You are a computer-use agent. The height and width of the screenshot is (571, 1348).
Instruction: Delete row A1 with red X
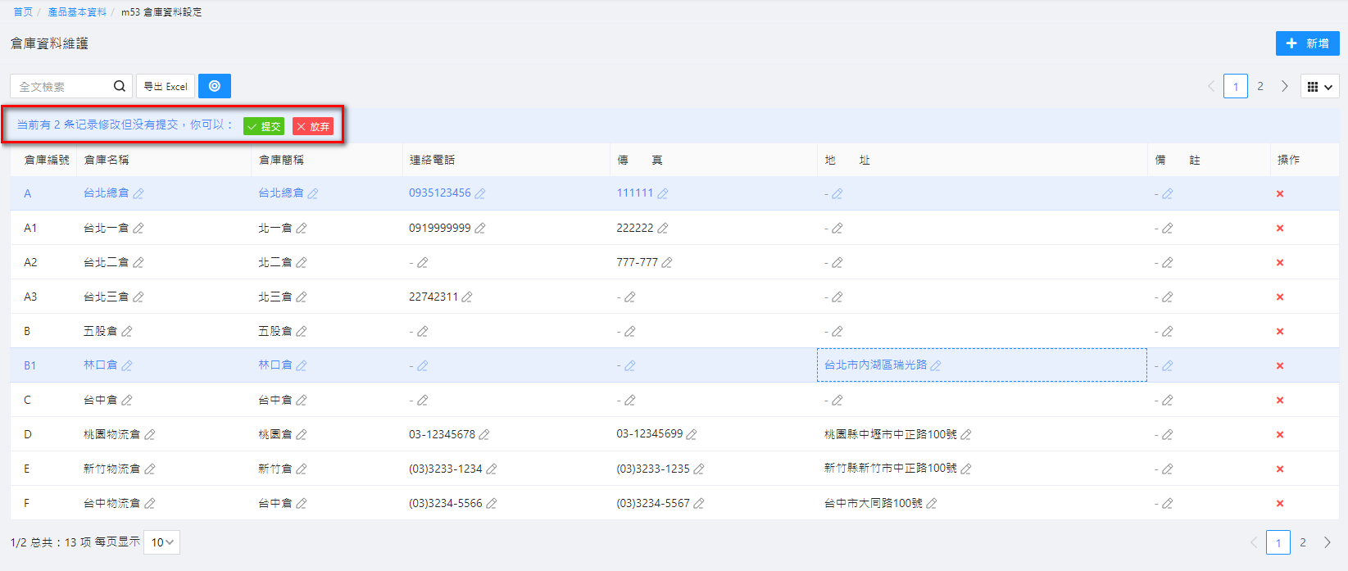(x=1279, y=229)
